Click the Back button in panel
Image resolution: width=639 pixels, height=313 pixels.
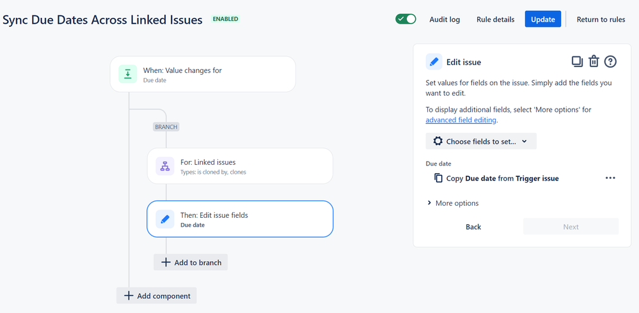[473, 227]
